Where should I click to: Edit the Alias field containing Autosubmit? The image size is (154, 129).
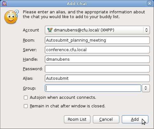coord(97,78)
